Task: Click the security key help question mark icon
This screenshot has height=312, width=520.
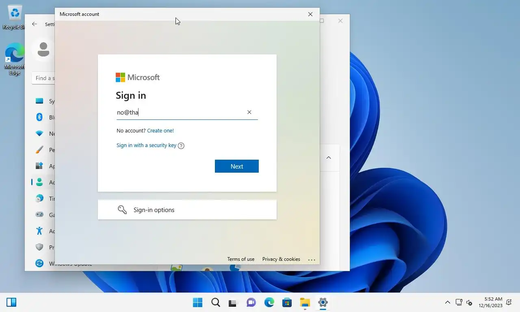Action: click(181, 145)
